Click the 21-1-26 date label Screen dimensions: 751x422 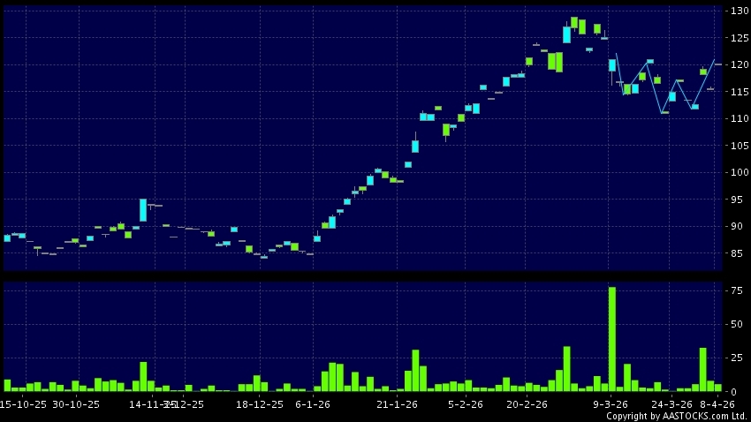397,404
